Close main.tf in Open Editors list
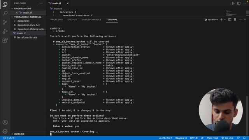Screen dimensions: 249x140 point(16,13)
